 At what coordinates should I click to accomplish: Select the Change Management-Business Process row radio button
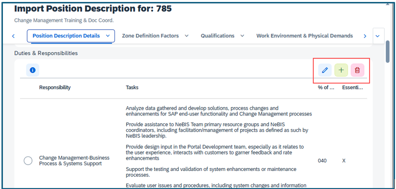tap(28, 161)
